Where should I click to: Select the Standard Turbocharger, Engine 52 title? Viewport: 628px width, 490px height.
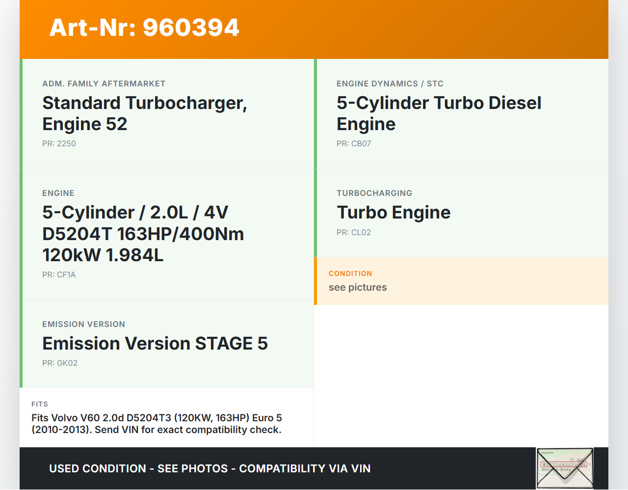pyautogui.click(x=144, y=113)
